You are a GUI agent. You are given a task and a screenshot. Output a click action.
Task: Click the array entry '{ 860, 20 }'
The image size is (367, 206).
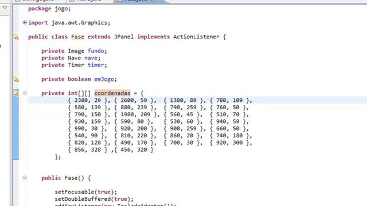[x=182, y=136]
